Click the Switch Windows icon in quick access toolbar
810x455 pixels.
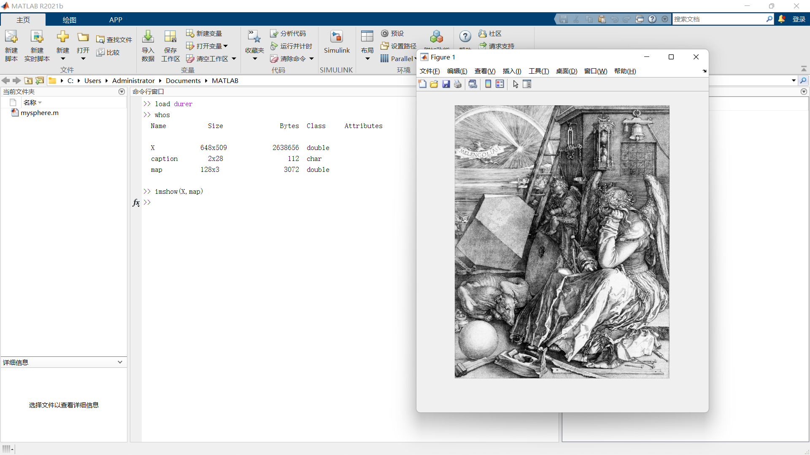640,19
